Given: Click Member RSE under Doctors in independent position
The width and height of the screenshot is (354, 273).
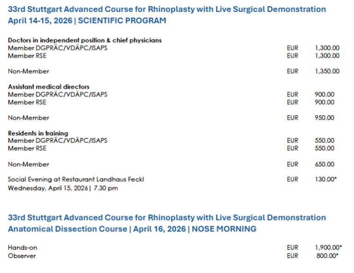Looking at the screenshot, I should [27, 55].
